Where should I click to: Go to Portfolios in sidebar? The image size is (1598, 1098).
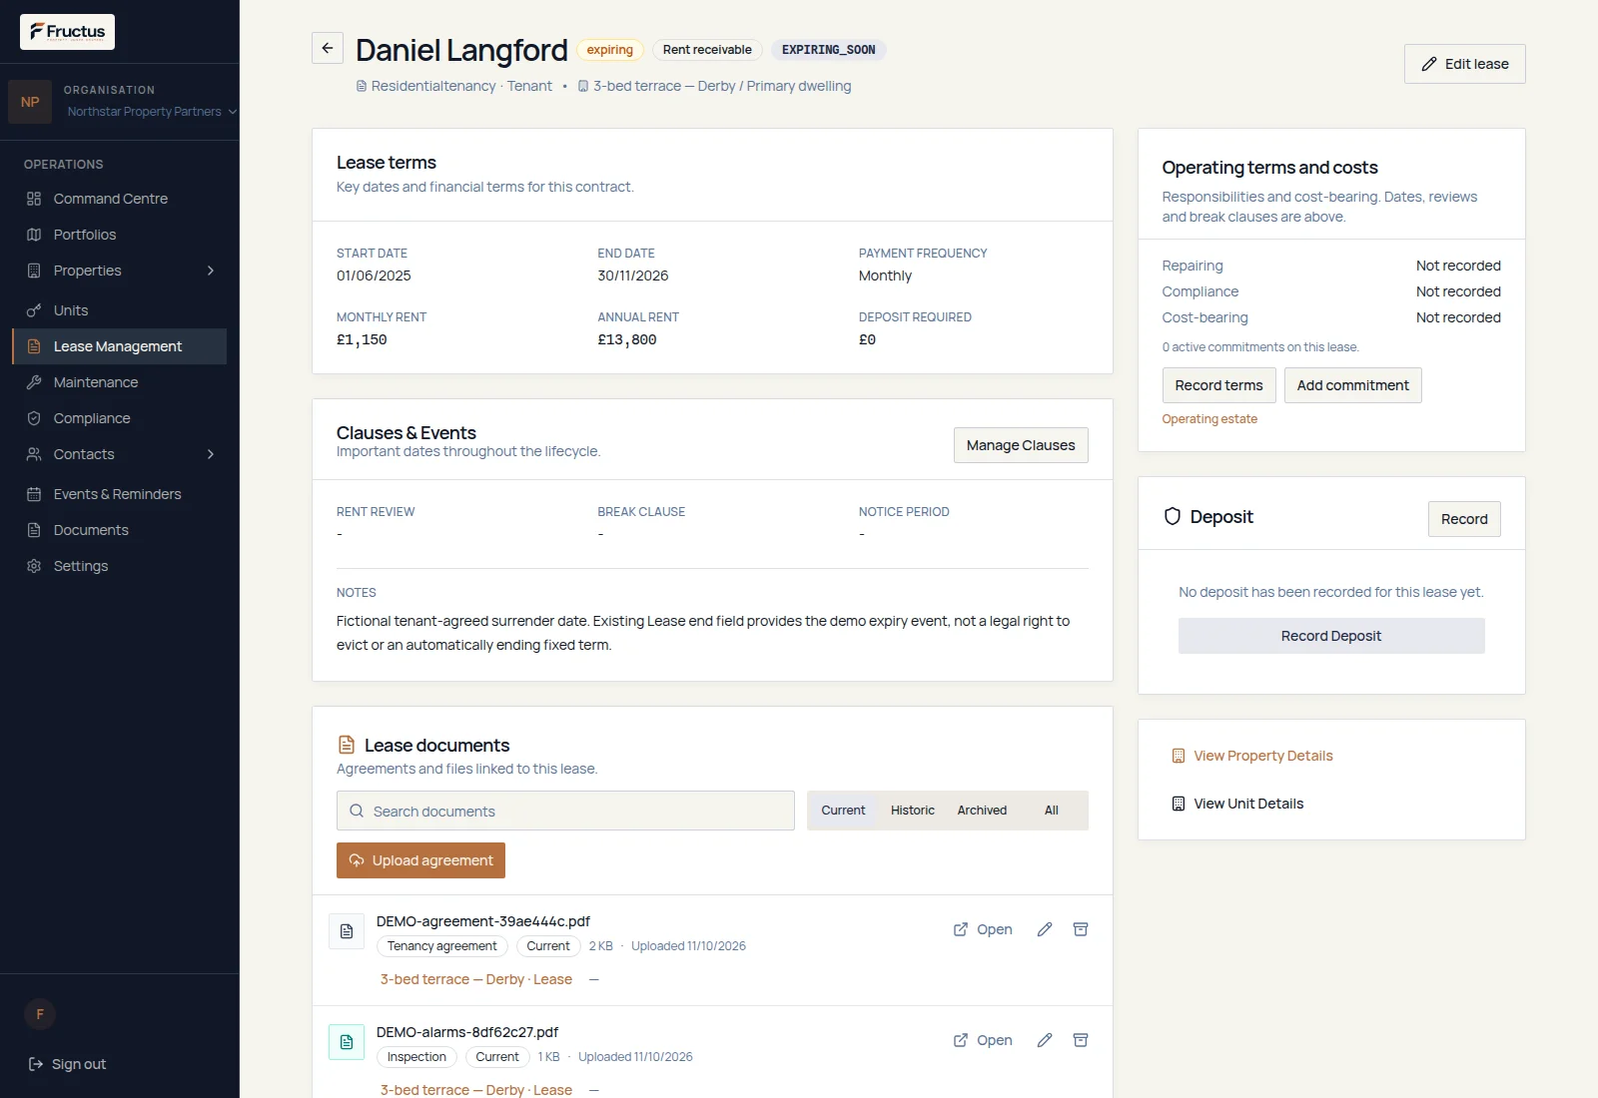119,235
